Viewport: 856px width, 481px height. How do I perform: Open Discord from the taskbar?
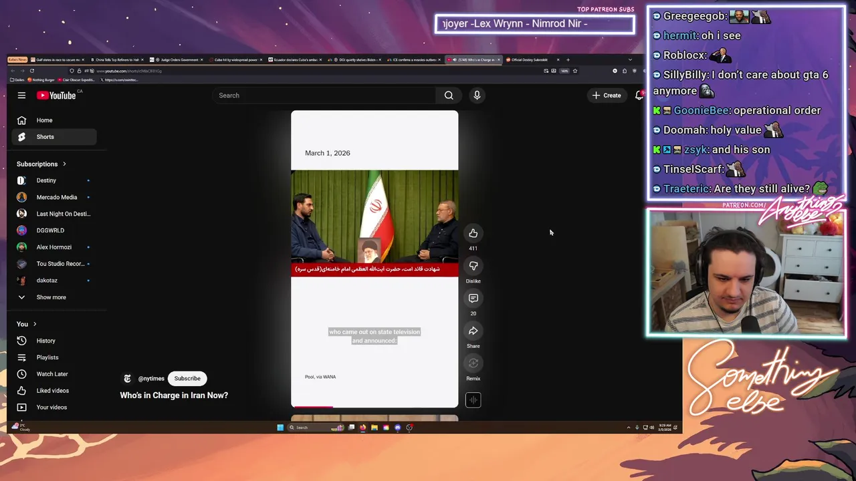(397, 428)
